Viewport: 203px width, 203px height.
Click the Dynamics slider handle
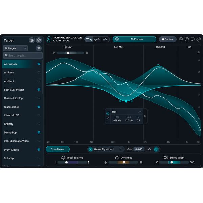pos(124,162)
